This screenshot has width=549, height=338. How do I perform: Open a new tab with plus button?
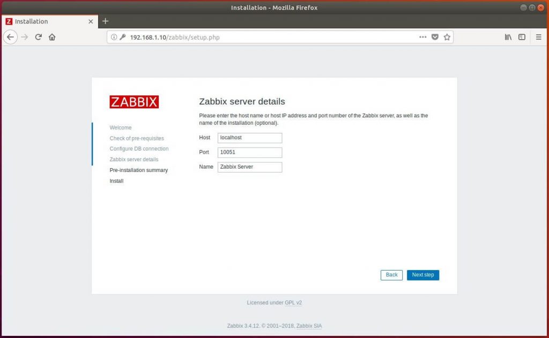[106, 21]
